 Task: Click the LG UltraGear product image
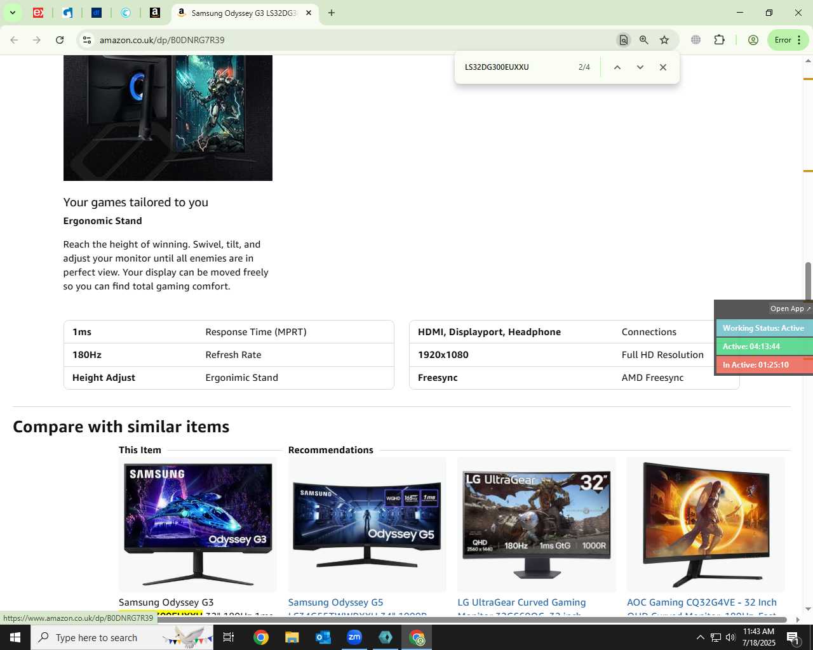pyautogui.click(x=537, y=524)
